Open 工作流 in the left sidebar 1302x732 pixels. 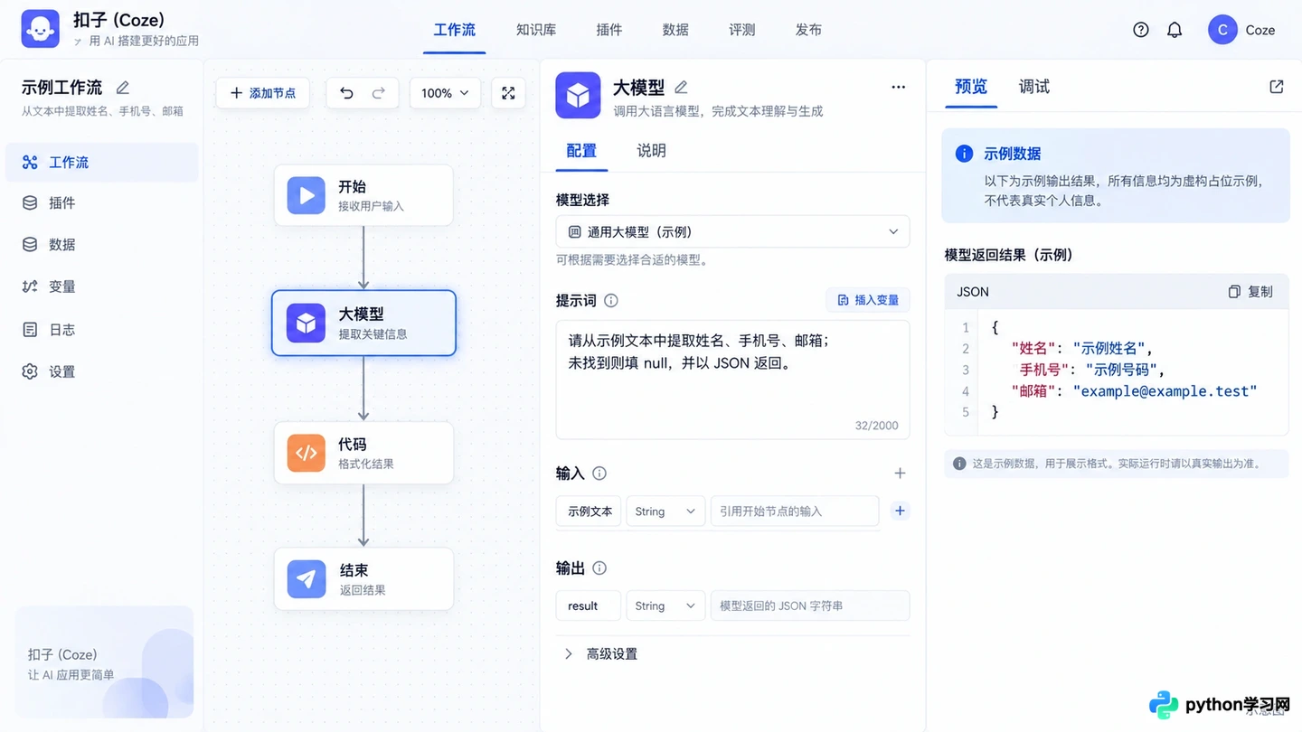point(101,162)
